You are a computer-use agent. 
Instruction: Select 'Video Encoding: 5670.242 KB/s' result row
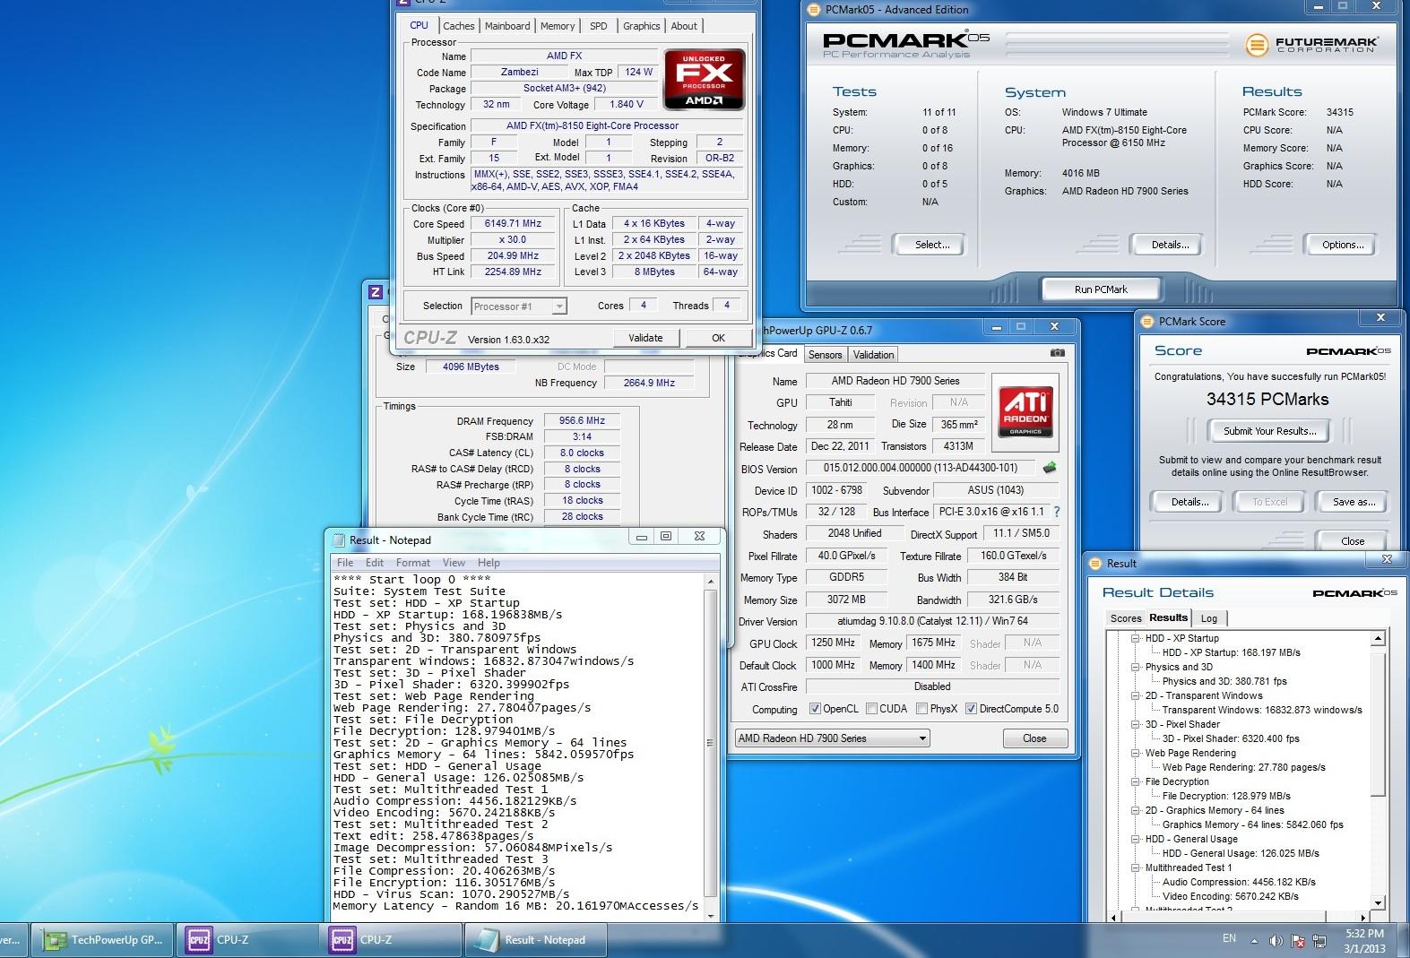pyautogui.click(x=1230, y=896)
